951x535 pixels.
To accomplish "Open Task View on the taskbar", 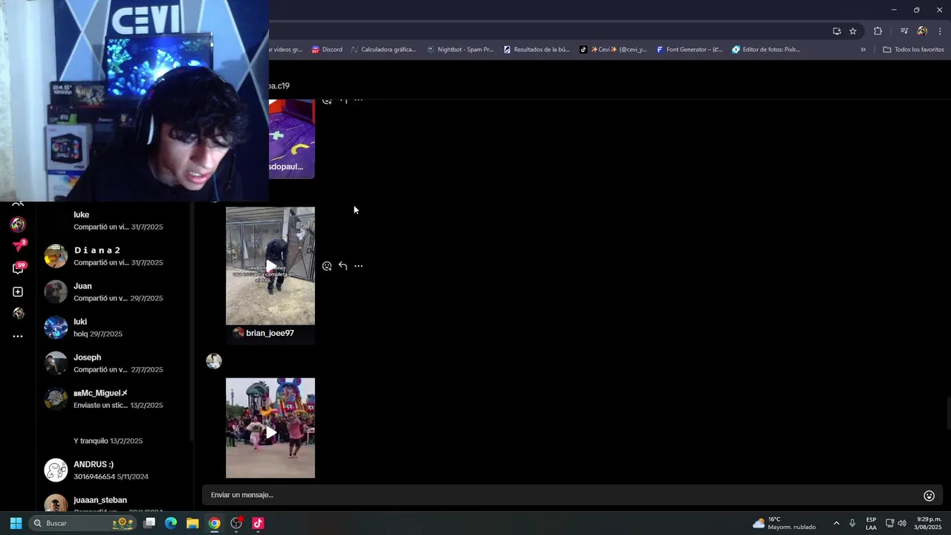I will click(x=149, y=523).
